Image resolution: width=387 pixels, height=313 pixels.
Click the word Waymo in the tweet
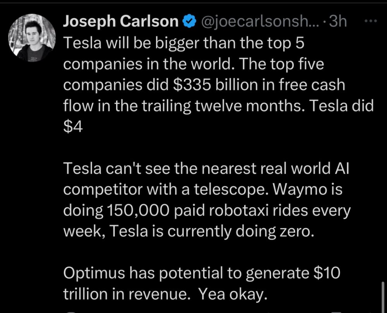(307, 190)
